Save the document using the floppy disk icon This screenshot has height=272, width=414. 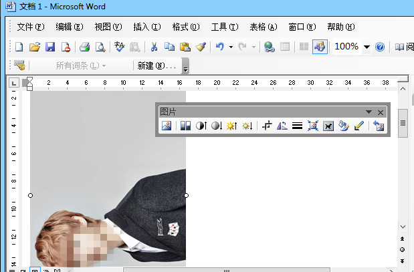(50, 47)
